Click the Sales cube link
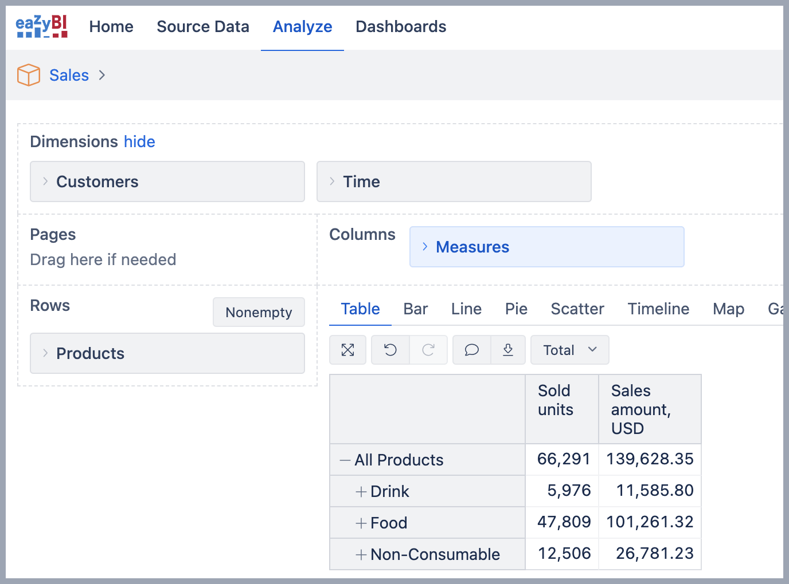This screenshot has height=584, width=789. [69, 75]
